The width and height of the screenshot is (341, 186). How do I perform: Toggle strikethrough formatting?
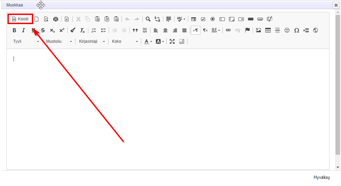click(x=43, y=31)
